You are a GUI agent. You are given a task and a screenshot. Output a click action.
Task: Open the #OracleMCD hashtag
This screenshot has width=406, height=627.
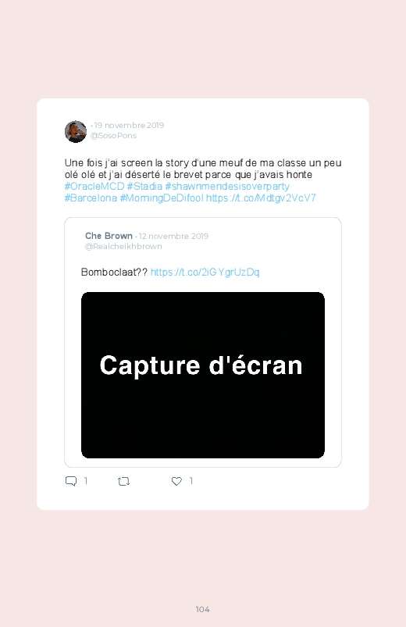pos(94,187)
